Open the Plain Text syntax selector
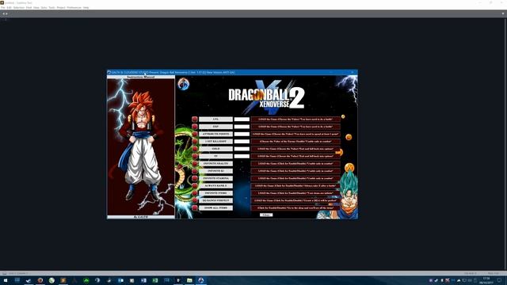507x285 pixels. coord(494,273)
